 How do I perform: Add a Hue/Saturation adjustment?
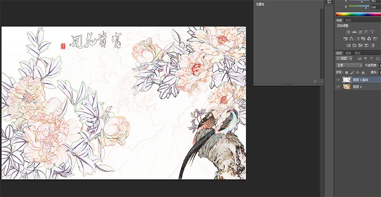pyautogui.click(x=345, y=38)
